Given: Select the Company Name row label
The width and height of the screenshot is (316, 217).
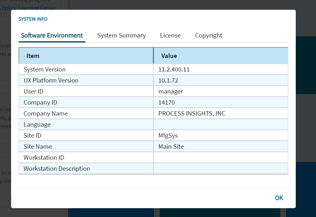Looking at the screenshot, I should pyautogui.click(x=46, y=114).
